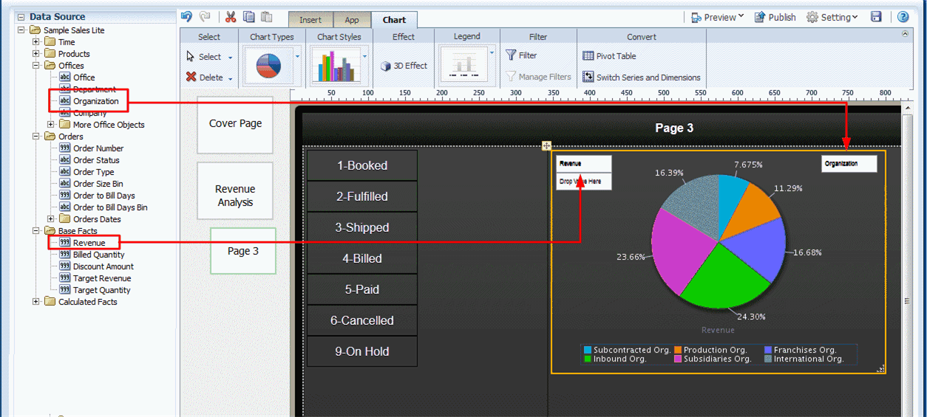Collapse the ribbon with top-right arrow
The image size is (927, 417).
(906, 33)
